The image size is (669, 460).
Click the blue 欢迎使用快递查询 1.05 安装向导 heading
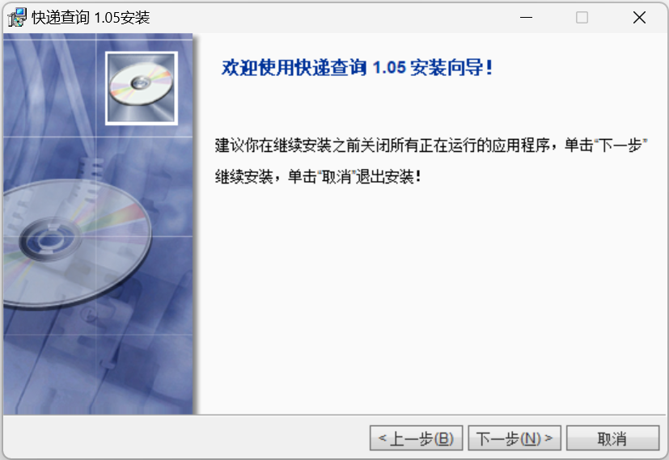(357, 67)
